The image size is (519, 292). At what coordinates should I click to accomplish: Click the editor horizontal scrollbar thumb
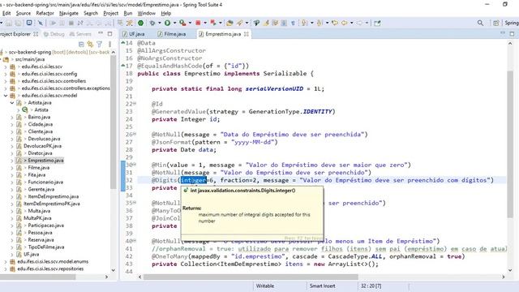pyautogui.click(x=251, y=277)
